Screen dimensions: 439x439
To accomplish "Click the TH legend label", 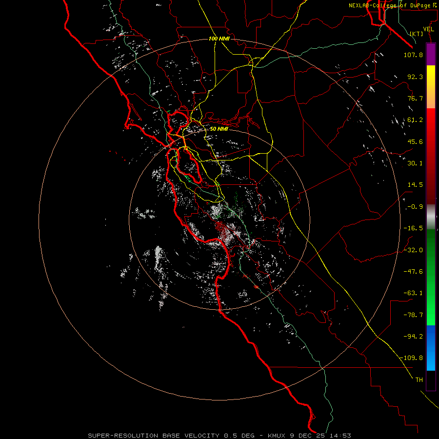I will click(419, 380).
